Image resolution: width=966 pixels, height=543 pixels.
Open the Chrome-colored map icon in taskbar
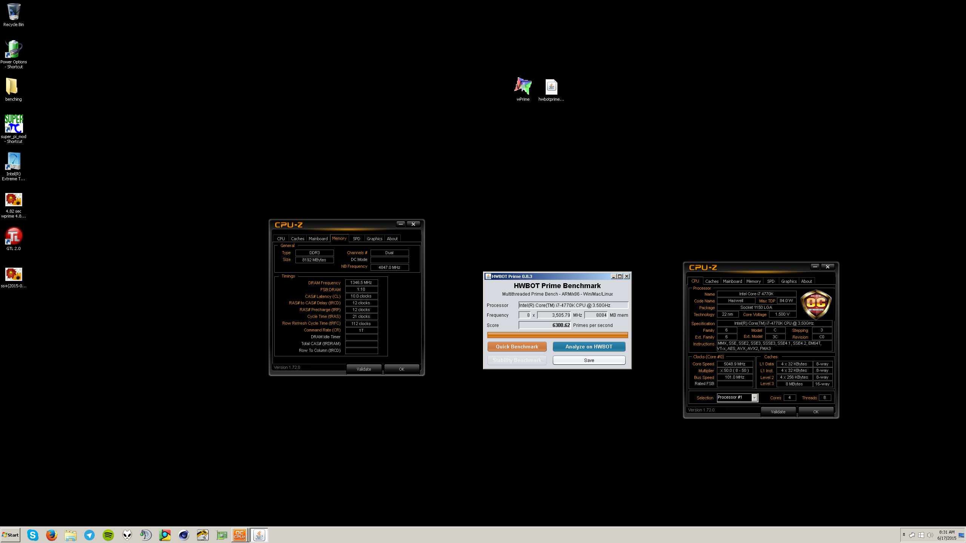[165, 535]
